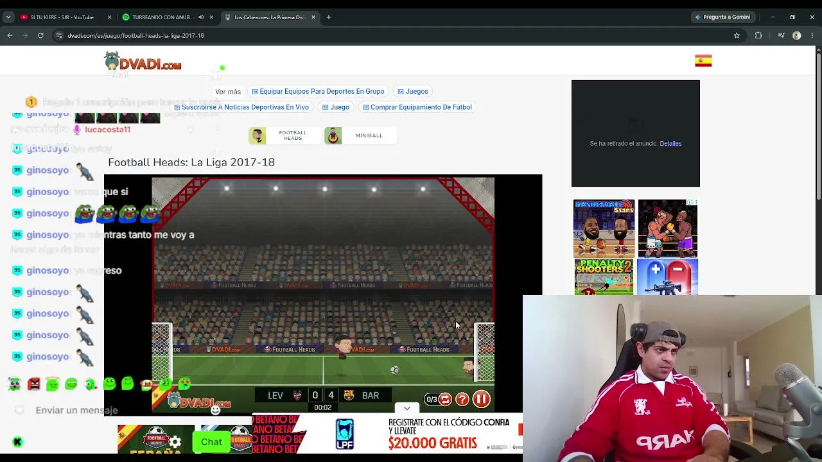822x462 pixels.
Task: Click the 'Equipar Equipos Para Deportes En Grupo' link
Action: 318,91
